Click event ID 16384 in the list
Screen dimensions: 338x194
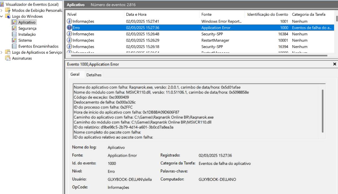click(283, 34)
